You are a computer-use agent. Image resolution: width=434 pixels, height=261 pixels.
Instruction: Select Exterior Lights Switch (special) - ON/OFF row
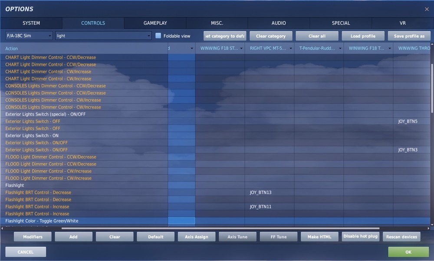pos(84,114)
